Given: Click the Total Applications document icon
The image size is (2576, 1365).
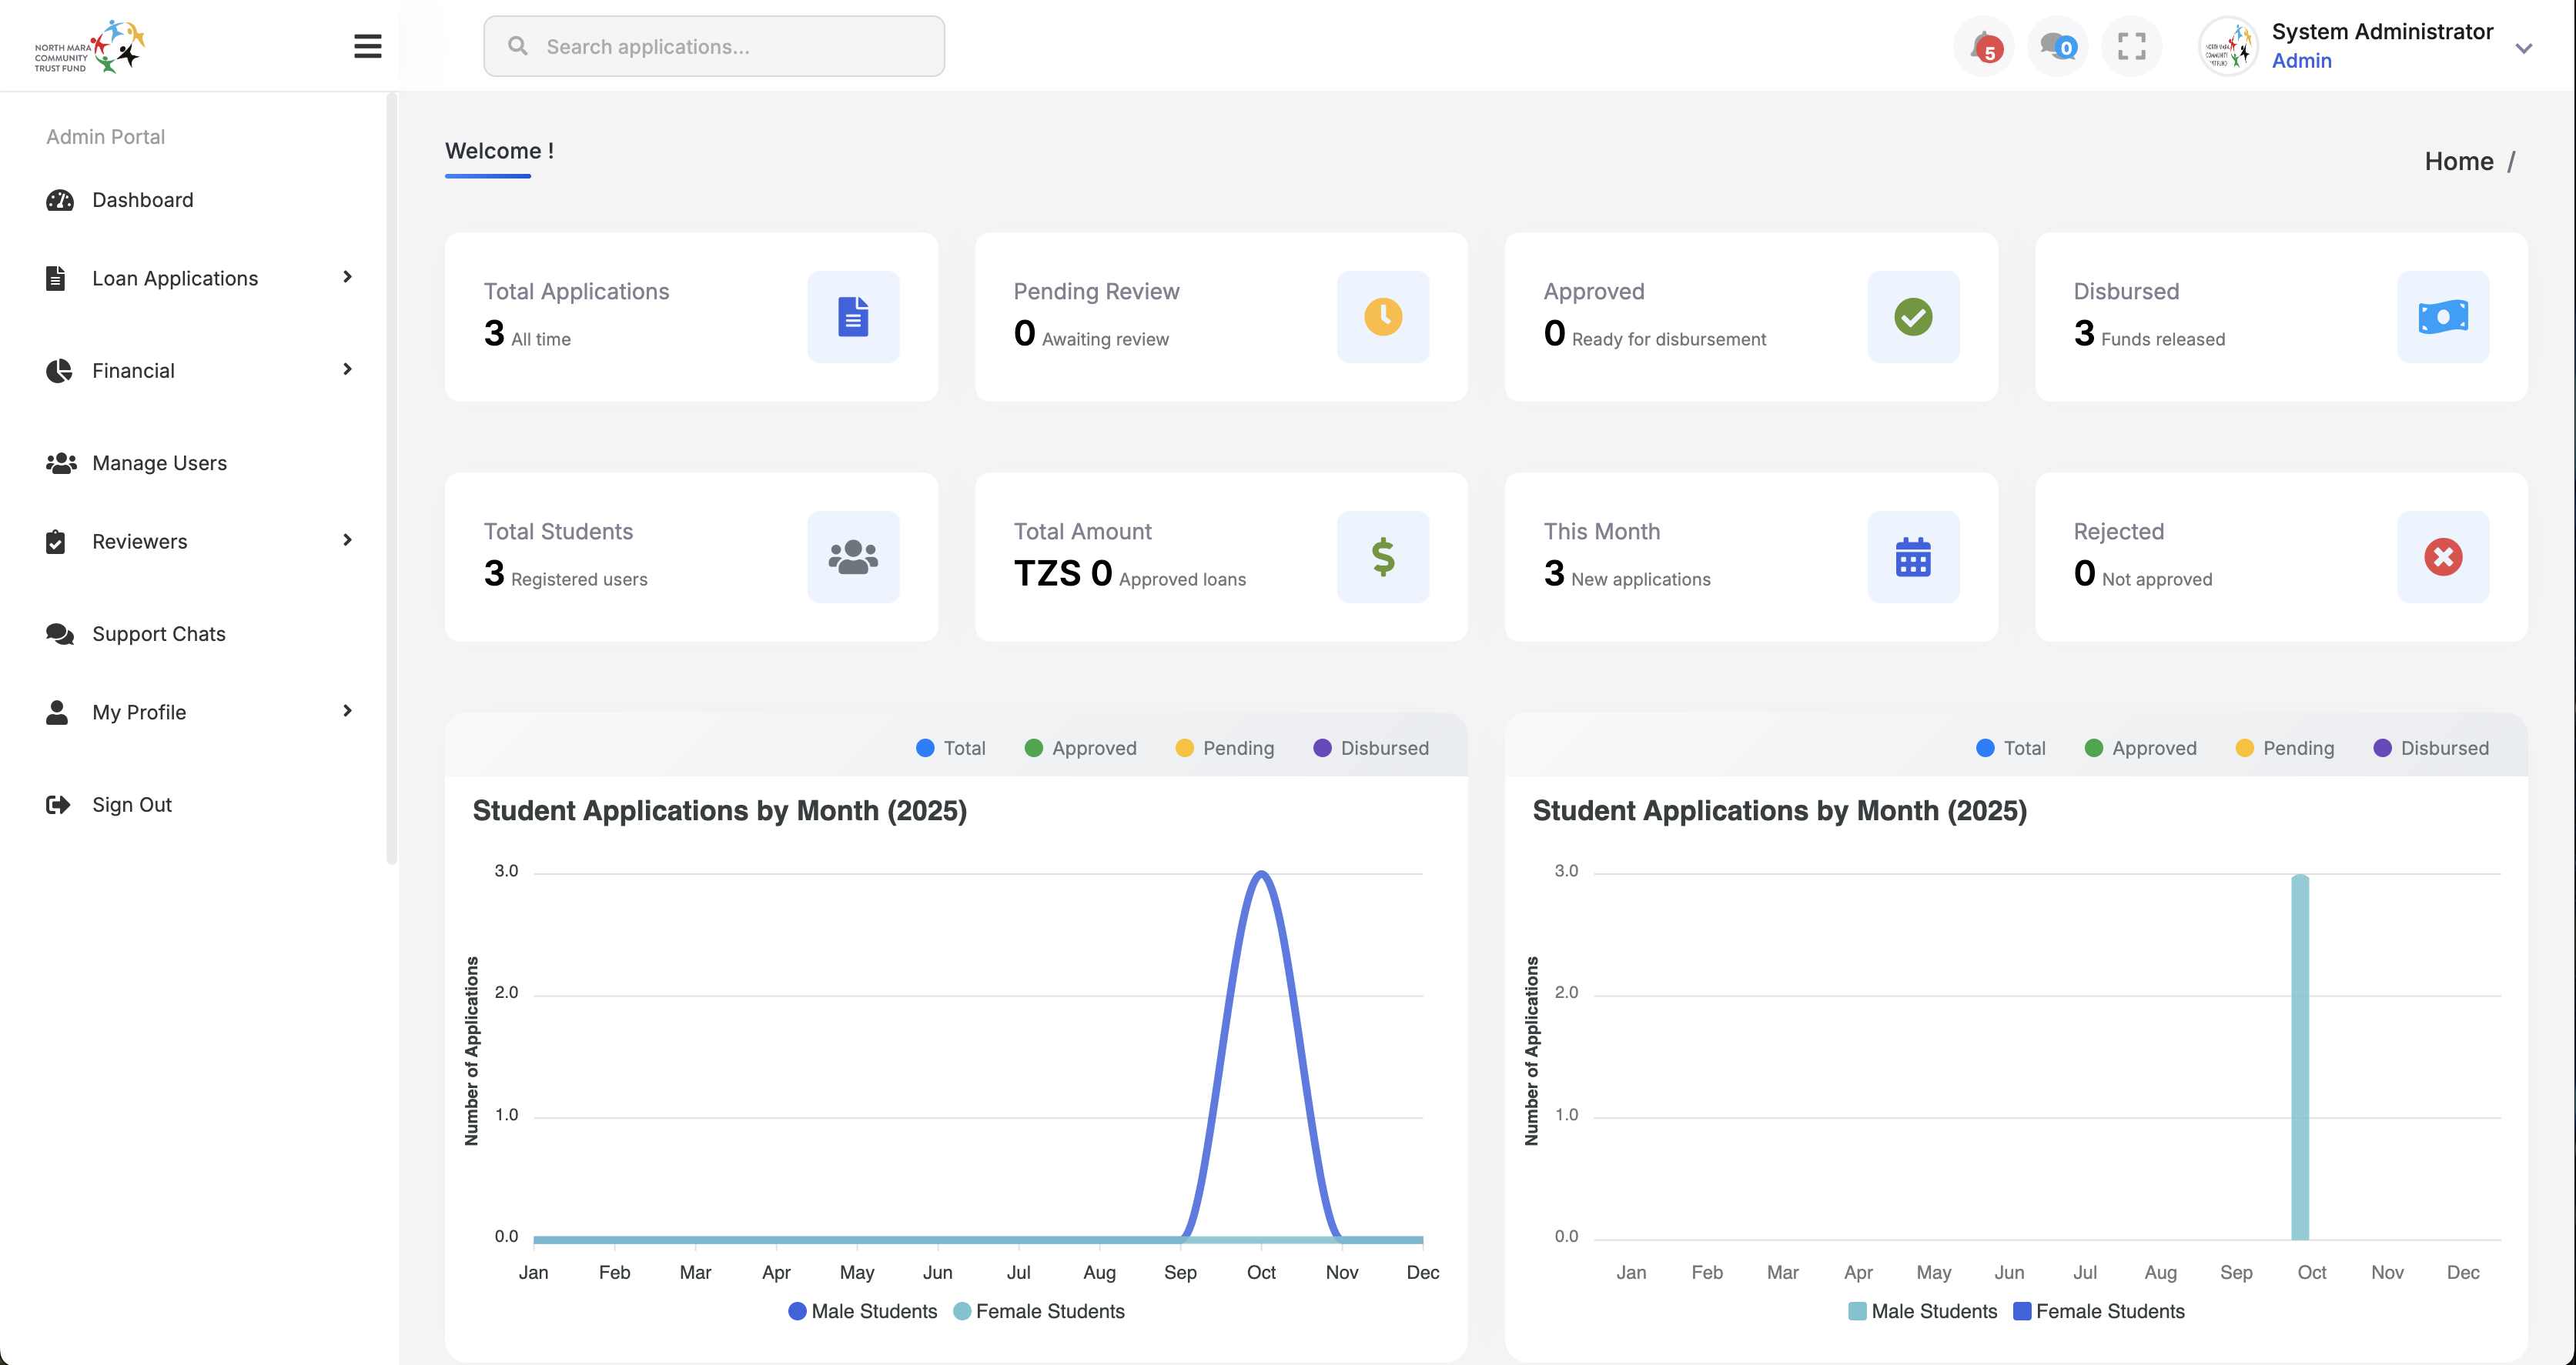Looking at the screenshot, I should (853, 317).
